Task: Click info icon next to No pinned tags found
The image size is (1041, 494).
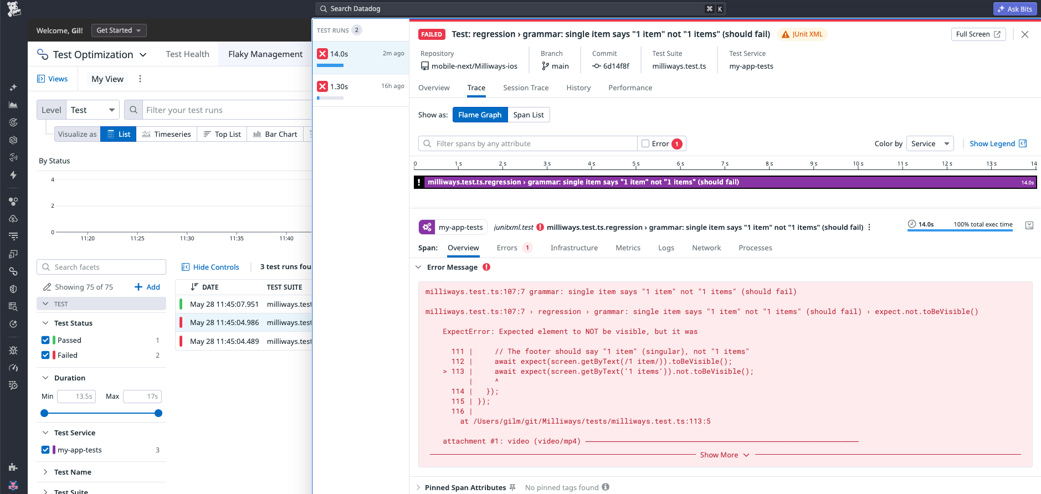Action: pyautogui.click(x=606, y=487)
